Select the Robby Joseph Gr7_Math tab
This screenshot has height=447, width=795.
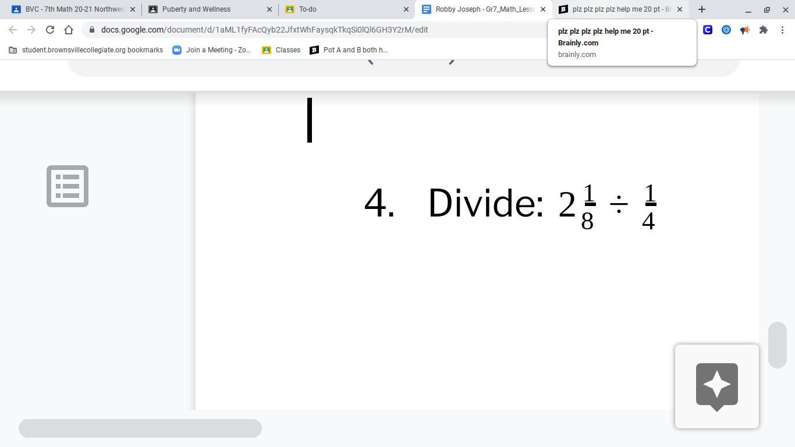point(483,9)
